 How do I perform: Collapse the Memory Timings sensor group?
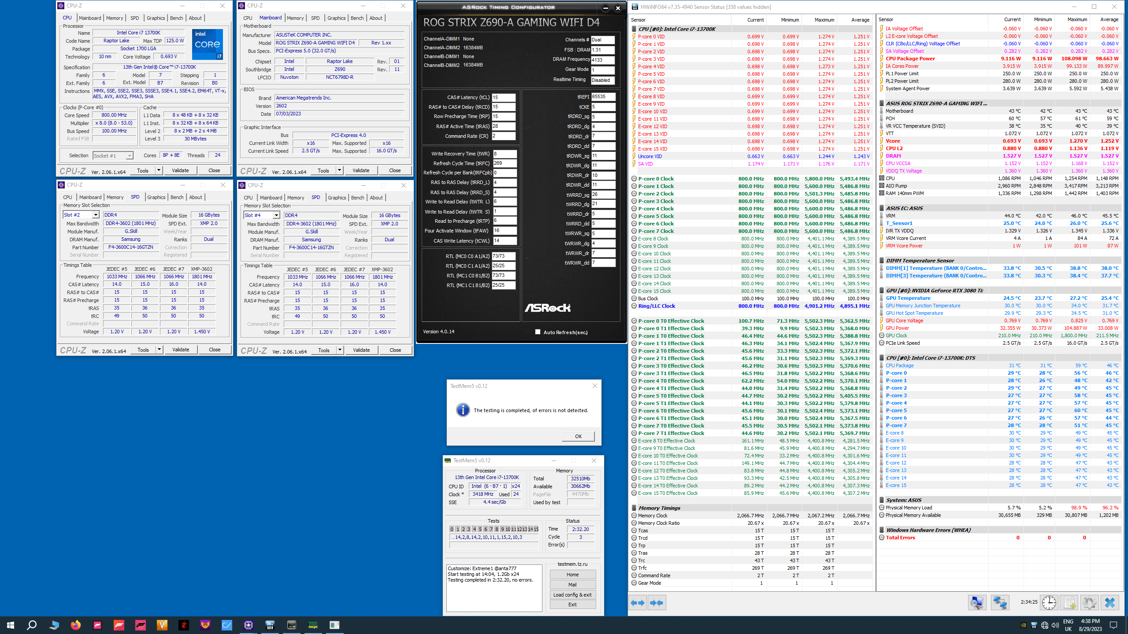pos(634,508)
